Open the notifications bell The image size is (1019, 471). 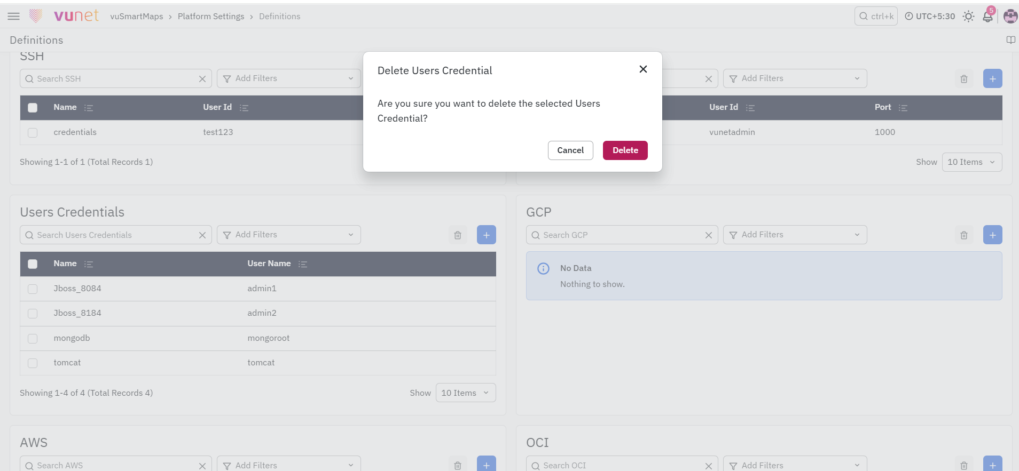[x=987, y=17]
